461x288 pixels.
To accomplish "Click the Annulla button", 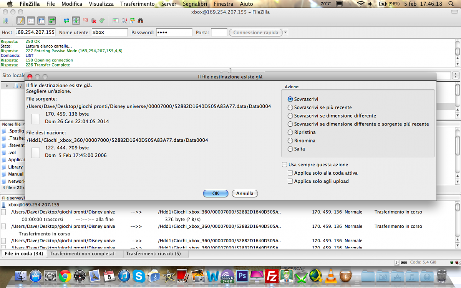I will pos(245,194).
